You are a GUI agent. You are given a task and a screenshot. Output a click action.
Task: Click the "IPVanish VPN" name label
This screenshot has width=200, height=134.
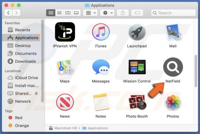click(65, 46)
